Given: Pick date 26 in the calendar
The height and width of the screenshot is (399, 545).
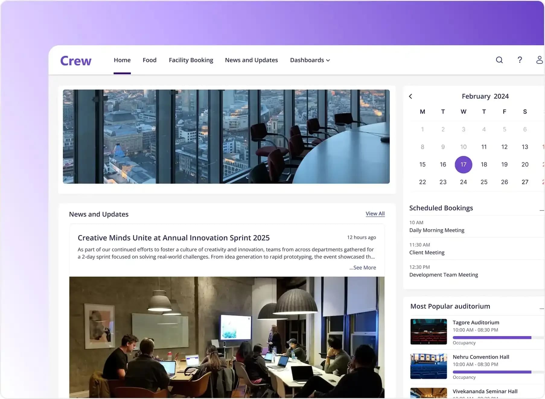Looking at the screenshot, I should (505, 182).
